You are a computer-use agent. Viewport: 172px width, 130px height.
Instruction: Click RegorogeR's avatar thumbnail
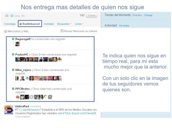point(17,44)
